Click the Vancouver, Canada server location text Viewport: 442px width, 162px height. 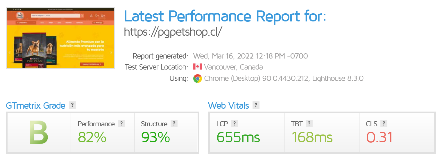tap(233, 67)
